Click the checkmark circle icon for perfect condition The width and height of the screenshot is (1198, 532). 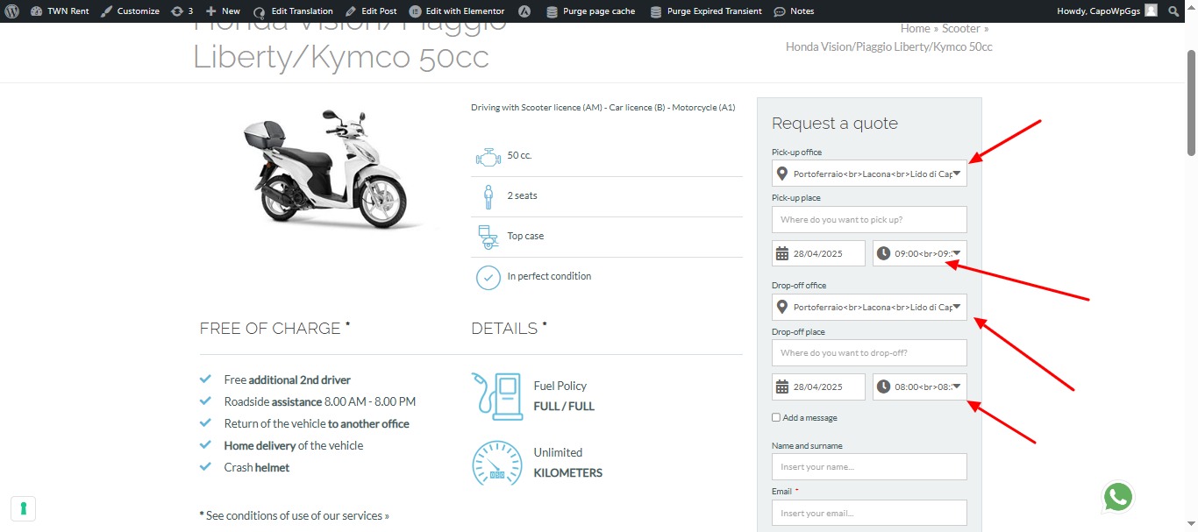pyautogui.click(x=488, y=277)
